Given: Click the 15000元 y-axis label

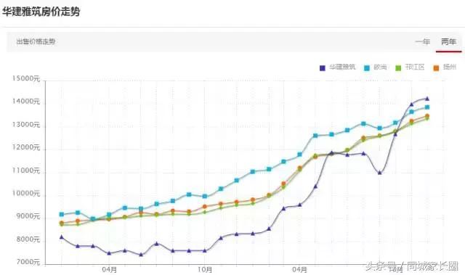Looking at the screenshot, I should pyautogui.click(x=26, y=79).
